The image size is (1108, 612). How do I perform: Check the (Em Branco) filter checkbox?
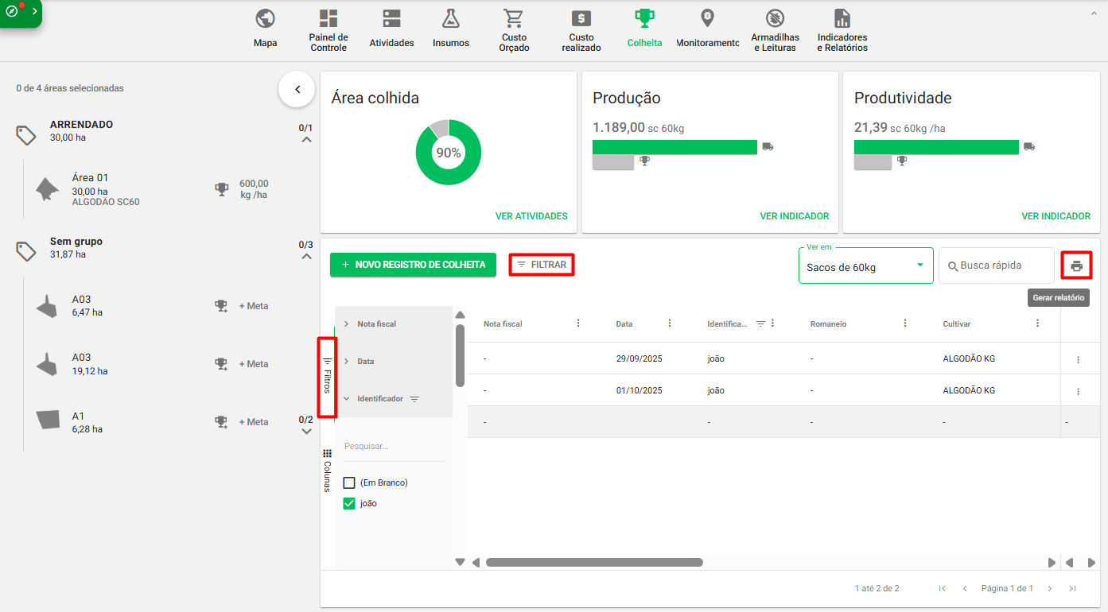pyautogui.click(x=349, y=482)
